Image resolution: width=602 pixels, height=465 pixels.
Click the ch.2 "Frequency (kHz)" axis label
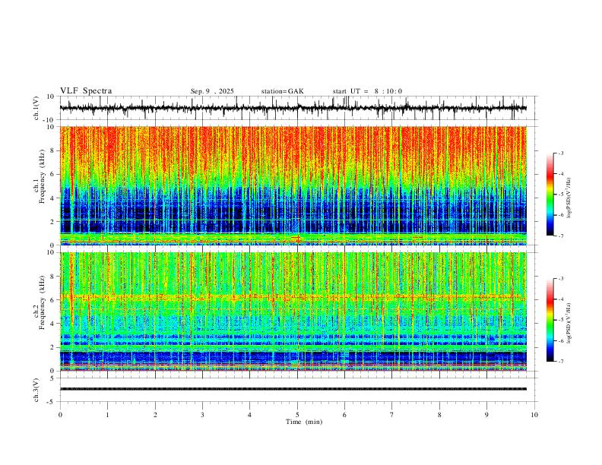point(42,302)
